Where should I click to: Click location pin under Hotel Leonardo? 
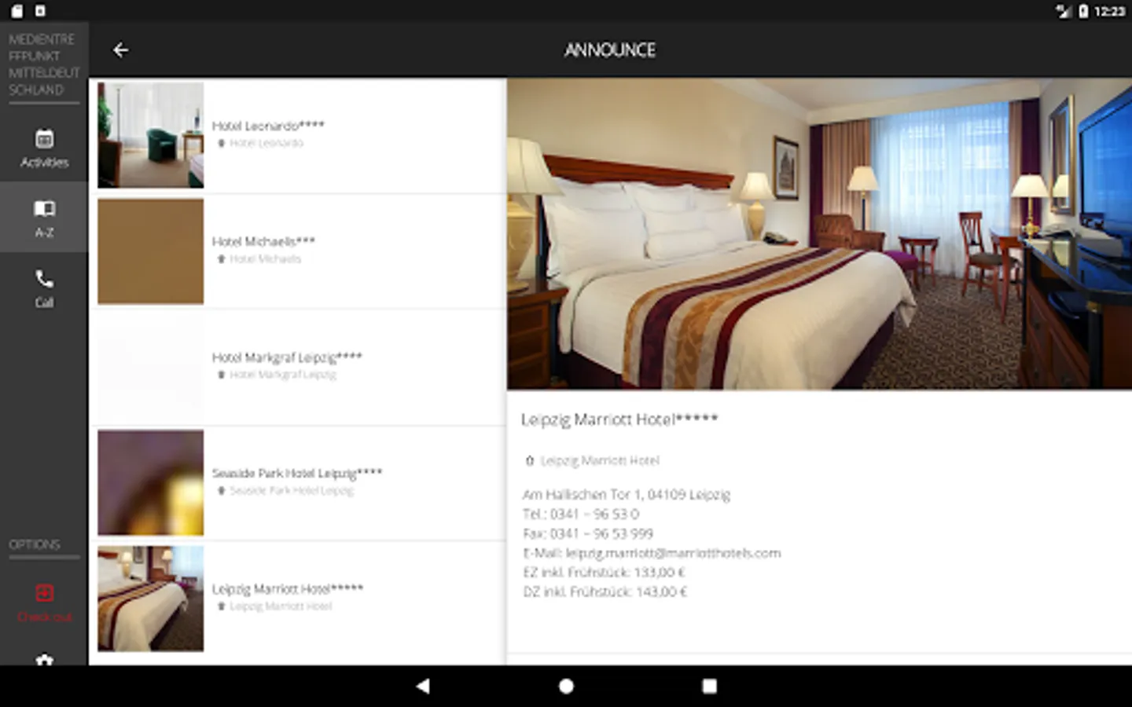click(222, 143)
